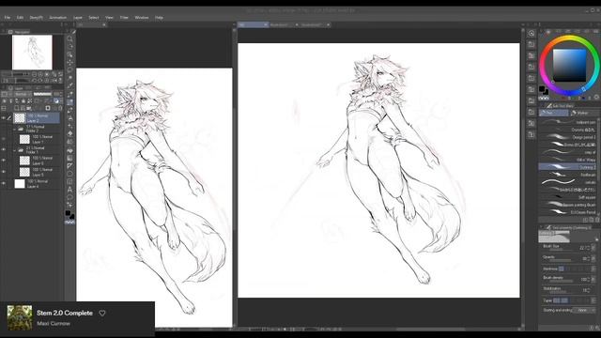Open the Window menu
The height and width of the screenshot is (338, 601).
point(142,18)
